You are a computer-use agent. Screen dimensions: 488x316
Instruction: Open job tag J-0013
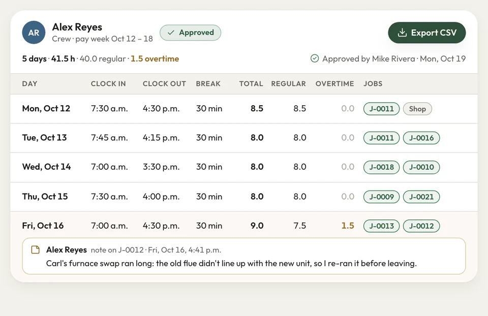[x=381, y=226]
